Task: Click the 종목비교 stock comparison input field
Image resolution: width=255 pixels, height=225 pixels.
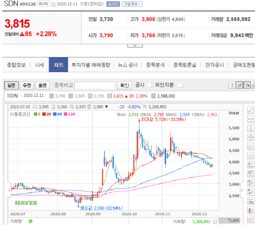Action: (x=95, y=86)
